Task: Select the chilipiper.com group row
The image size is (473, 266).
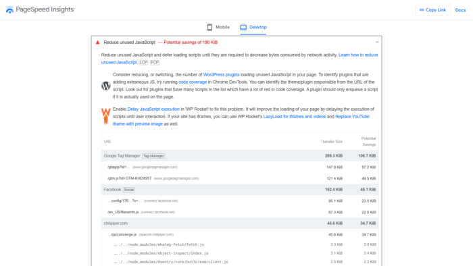Action: tap(240, 223)
